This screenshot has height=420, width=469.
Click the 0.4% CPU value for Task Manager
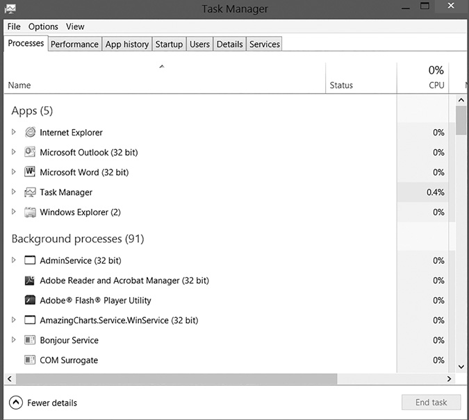point(436,192)
